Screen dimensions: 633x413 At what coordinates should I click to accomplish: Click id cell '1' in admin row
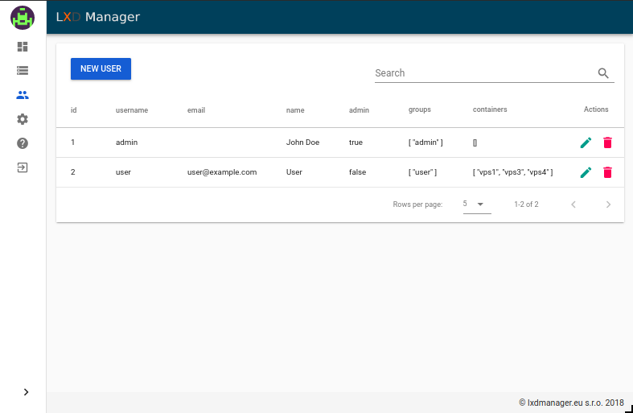coord(72,142)
